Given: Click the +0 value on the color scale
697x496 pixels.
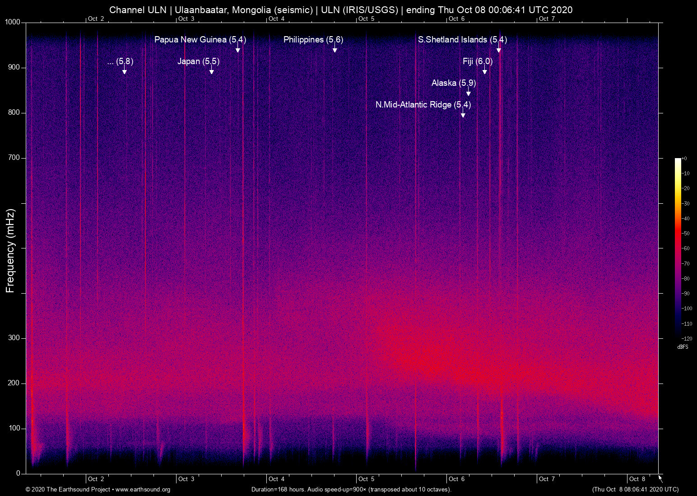Looking at the screenshot, I should pos(685,159).
